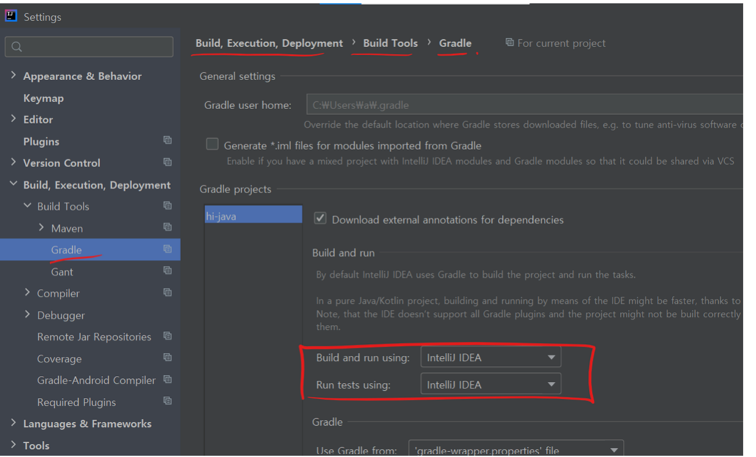
Task: Click the project-scope icon beside Gradle-Android Compiler
Action: click(x=168, y=379)
